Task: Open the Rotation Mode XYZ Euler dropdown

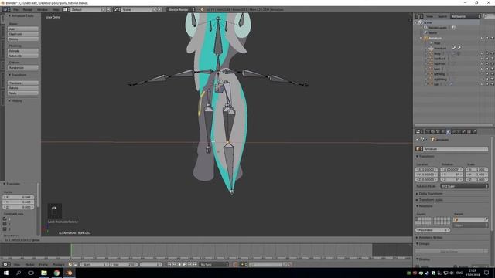Action: pos(464,186)
